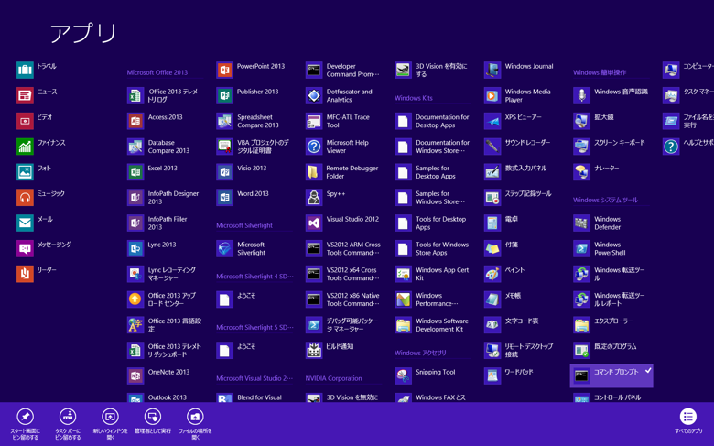Screen dimensions: 714x446
Task: Click Windows Kits group header
Action: pyautogui.click(x=414, y=98)
